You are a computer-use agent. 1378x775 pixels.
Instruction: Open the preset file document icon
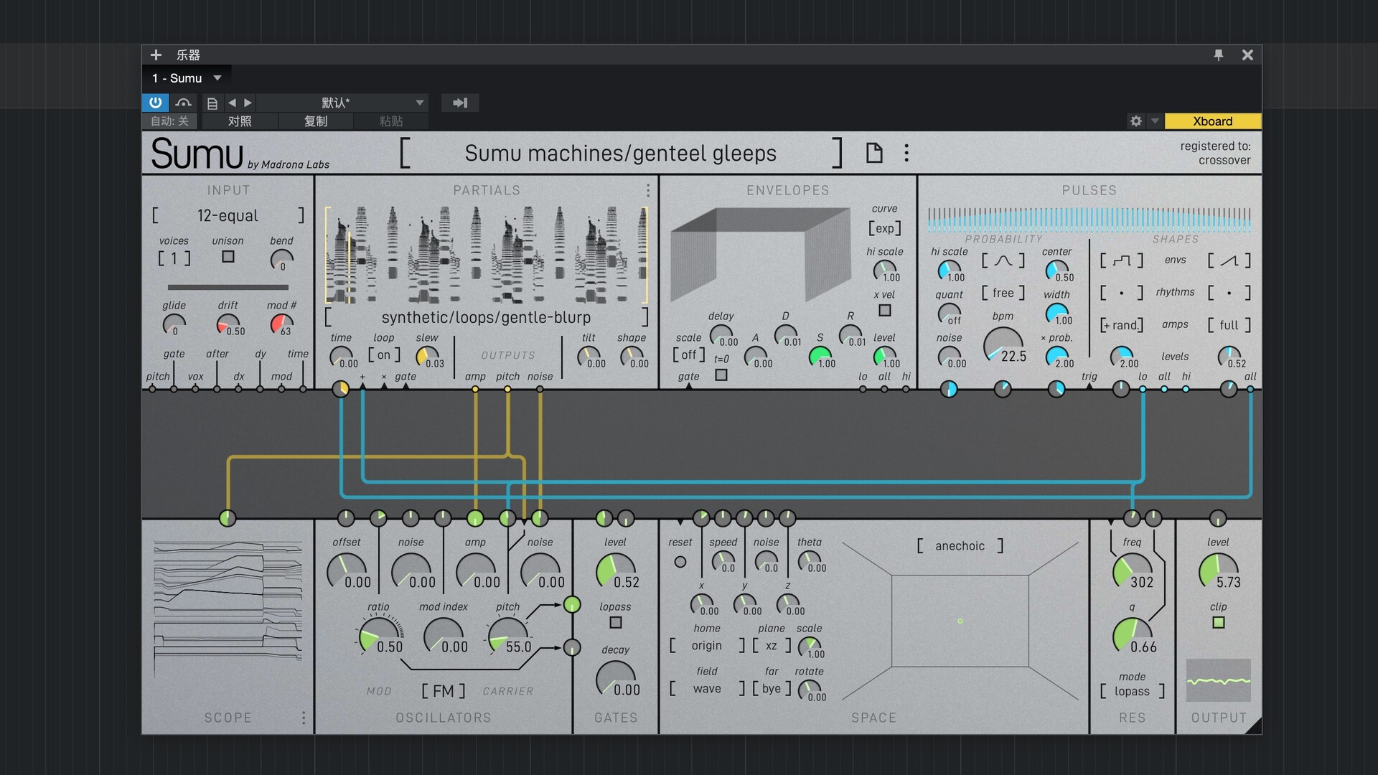[x=874, y=153]
